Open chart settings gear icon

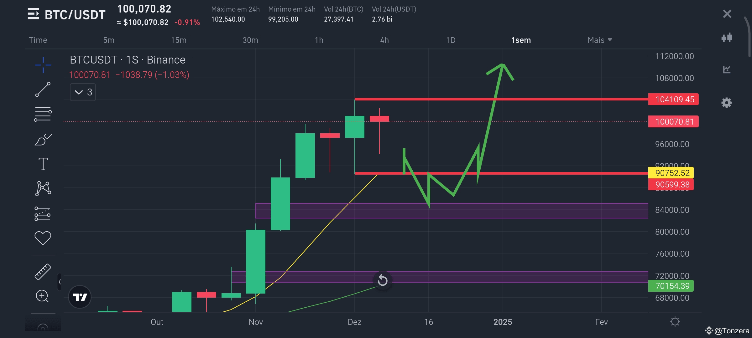(727, 103)
